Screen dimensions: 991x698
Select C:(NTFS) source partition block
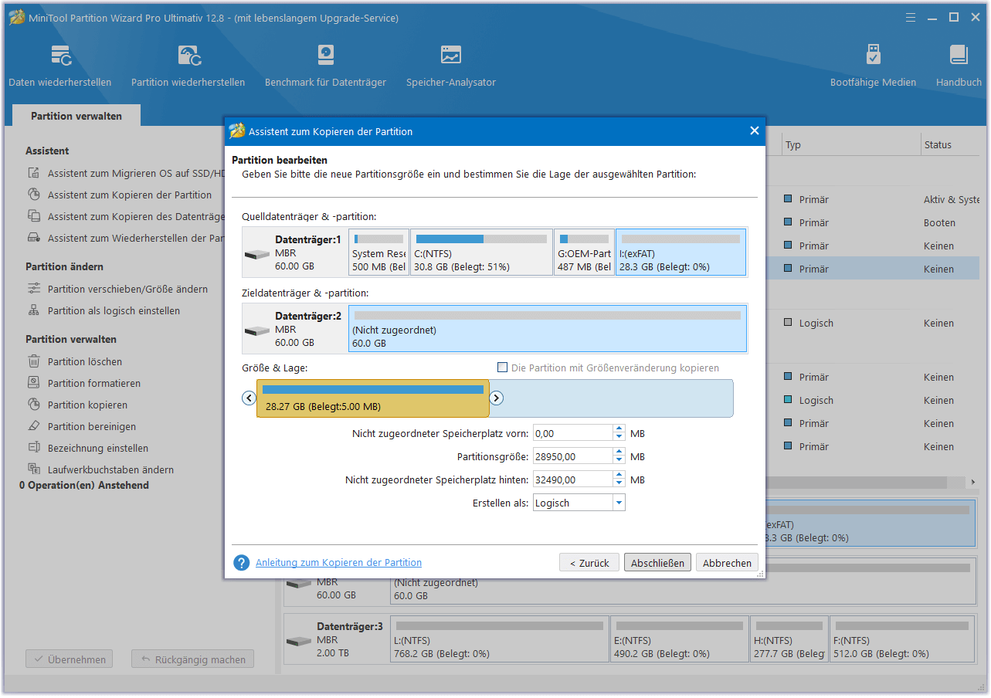pyautogui.click(x=482, y=252)
